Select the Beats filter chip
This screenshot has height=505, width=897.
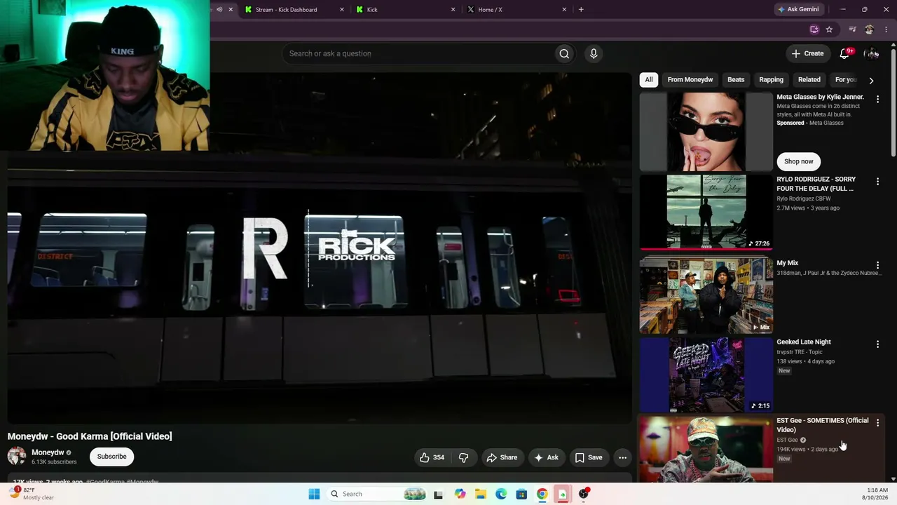pyautogui.click(x=736, y=80)
